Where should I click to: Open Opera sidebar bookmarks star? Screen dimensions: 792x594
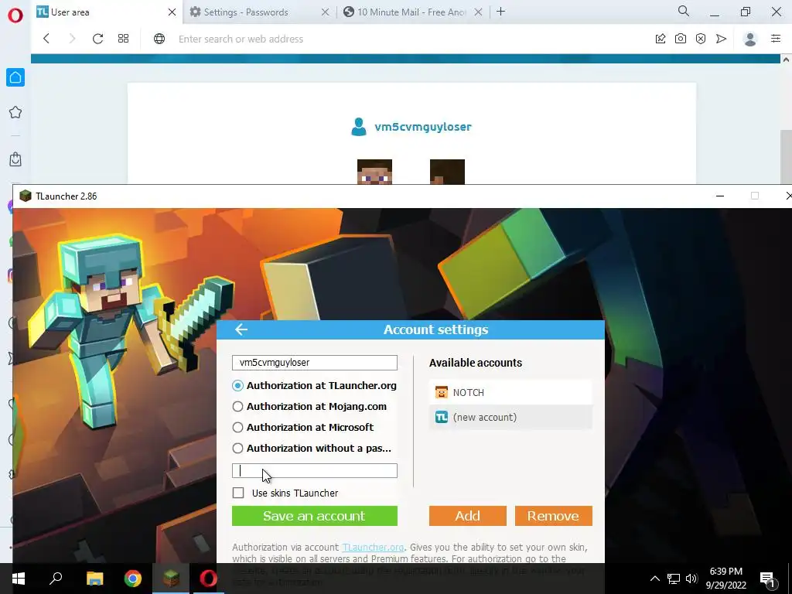point(15,112)
